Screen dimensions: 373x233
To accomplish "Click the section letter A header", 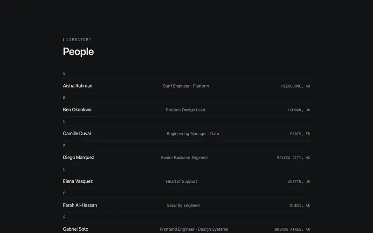I will 64,74.
